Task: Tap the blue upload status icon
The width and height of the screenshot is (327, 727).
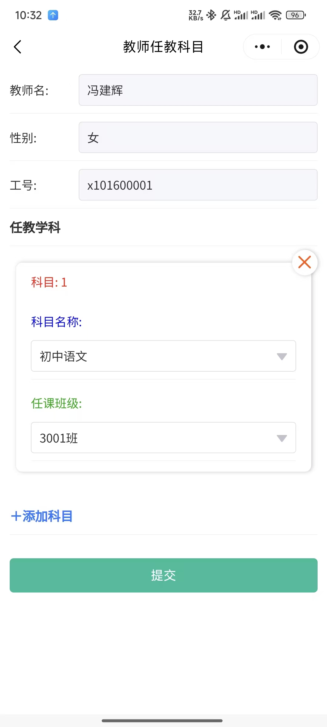Action: (x=53, y=15)
